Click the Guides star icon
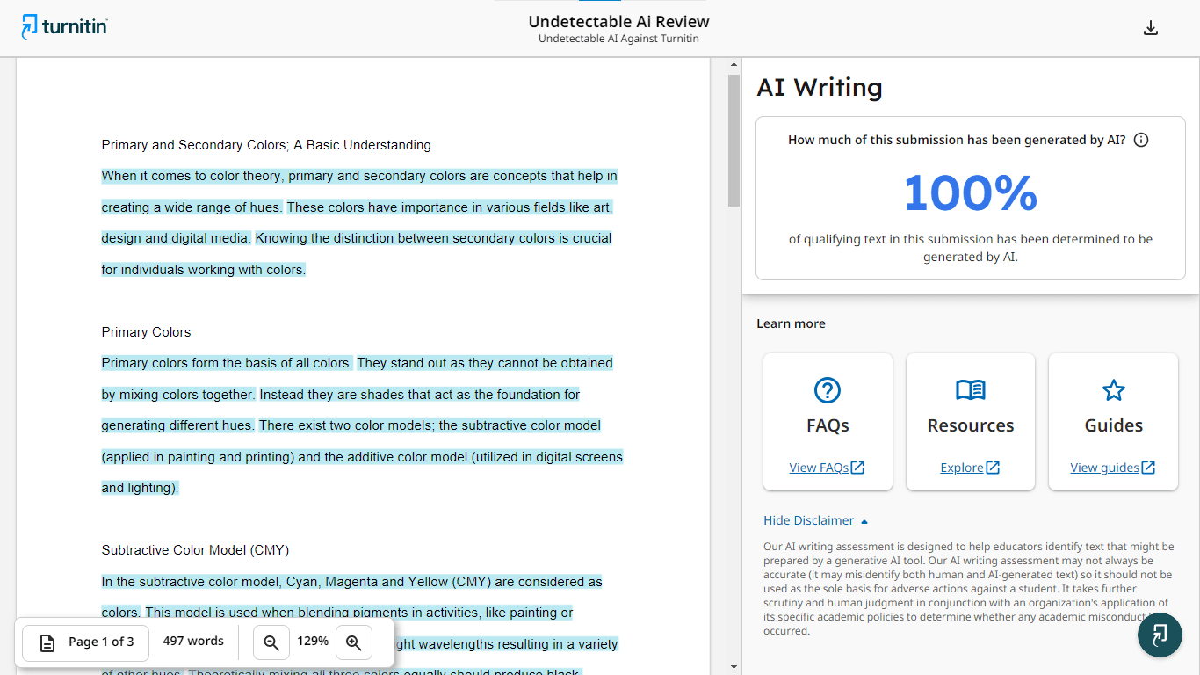 point(1113,390)
